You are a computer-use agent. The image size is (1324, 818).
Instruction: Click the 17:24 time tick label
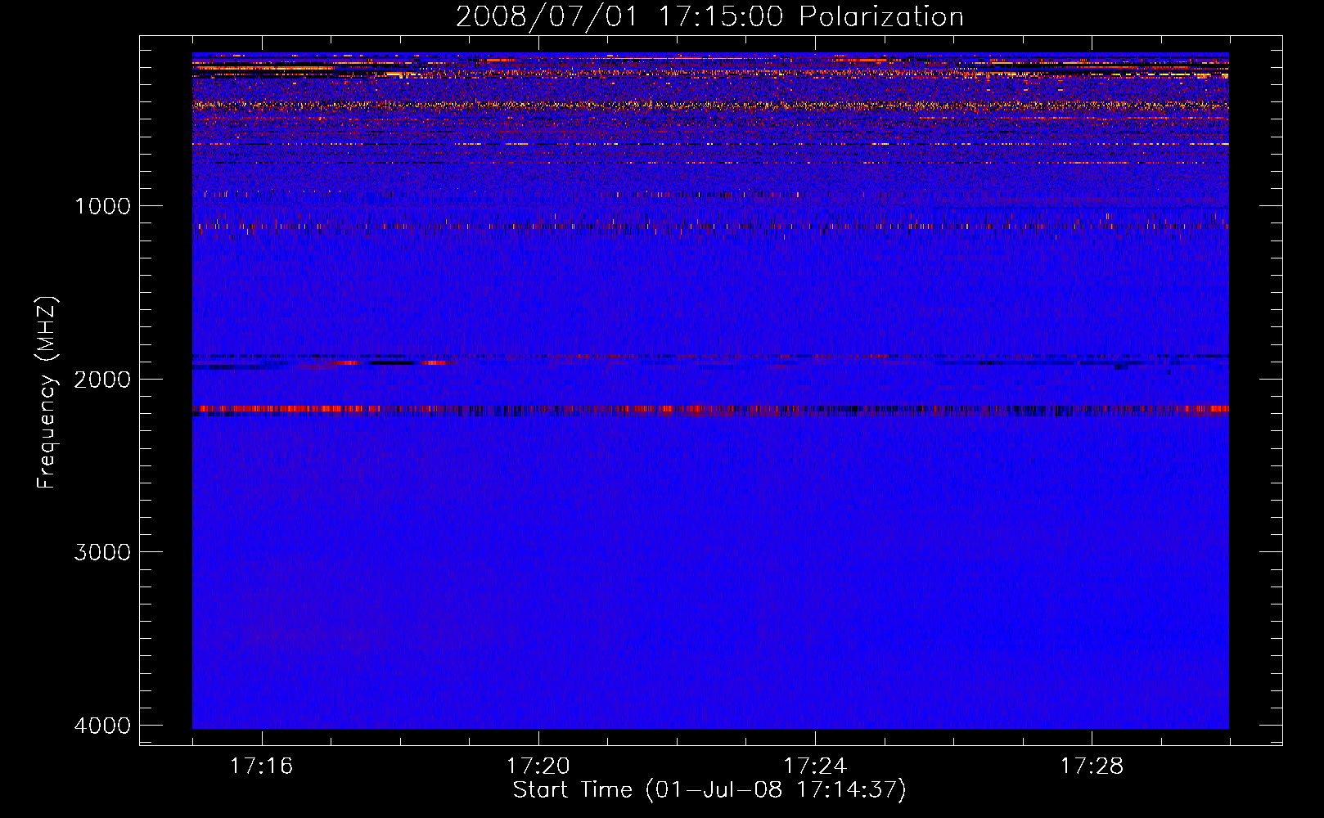814,766
